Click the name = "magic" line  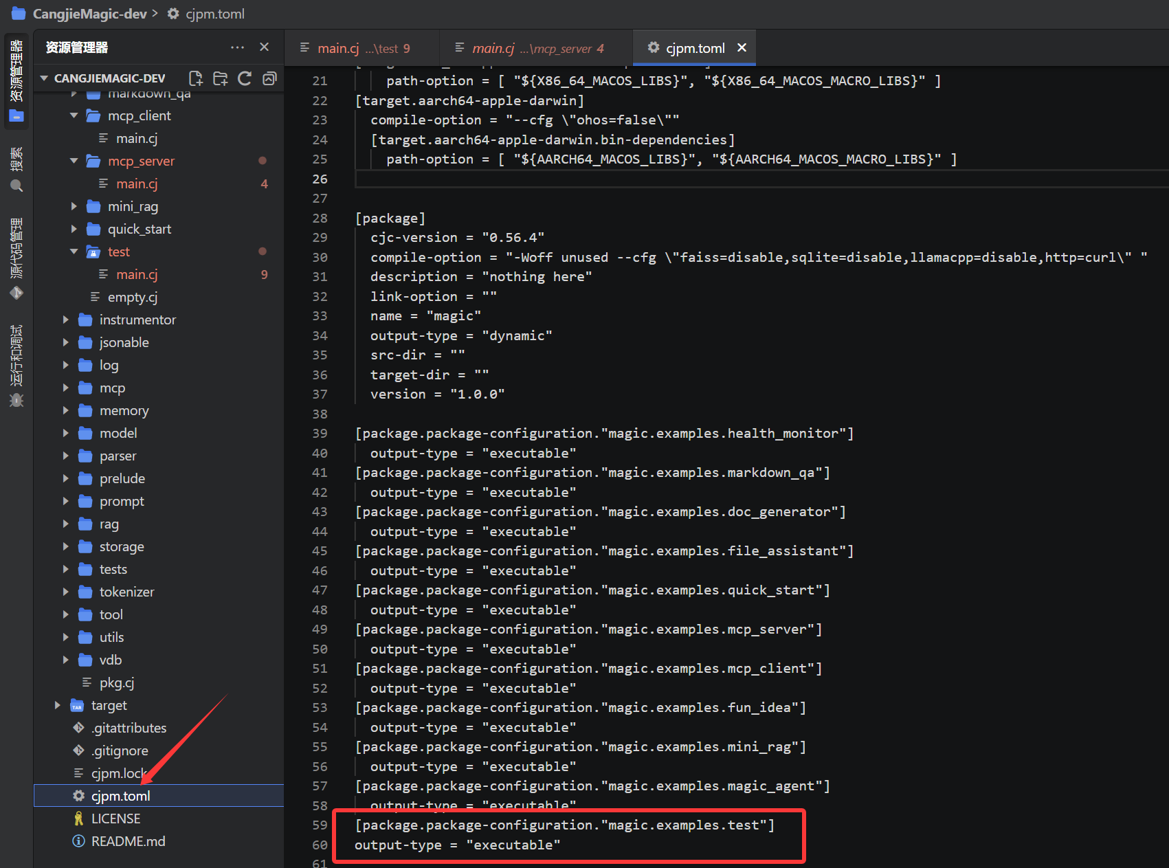point(425,315)
